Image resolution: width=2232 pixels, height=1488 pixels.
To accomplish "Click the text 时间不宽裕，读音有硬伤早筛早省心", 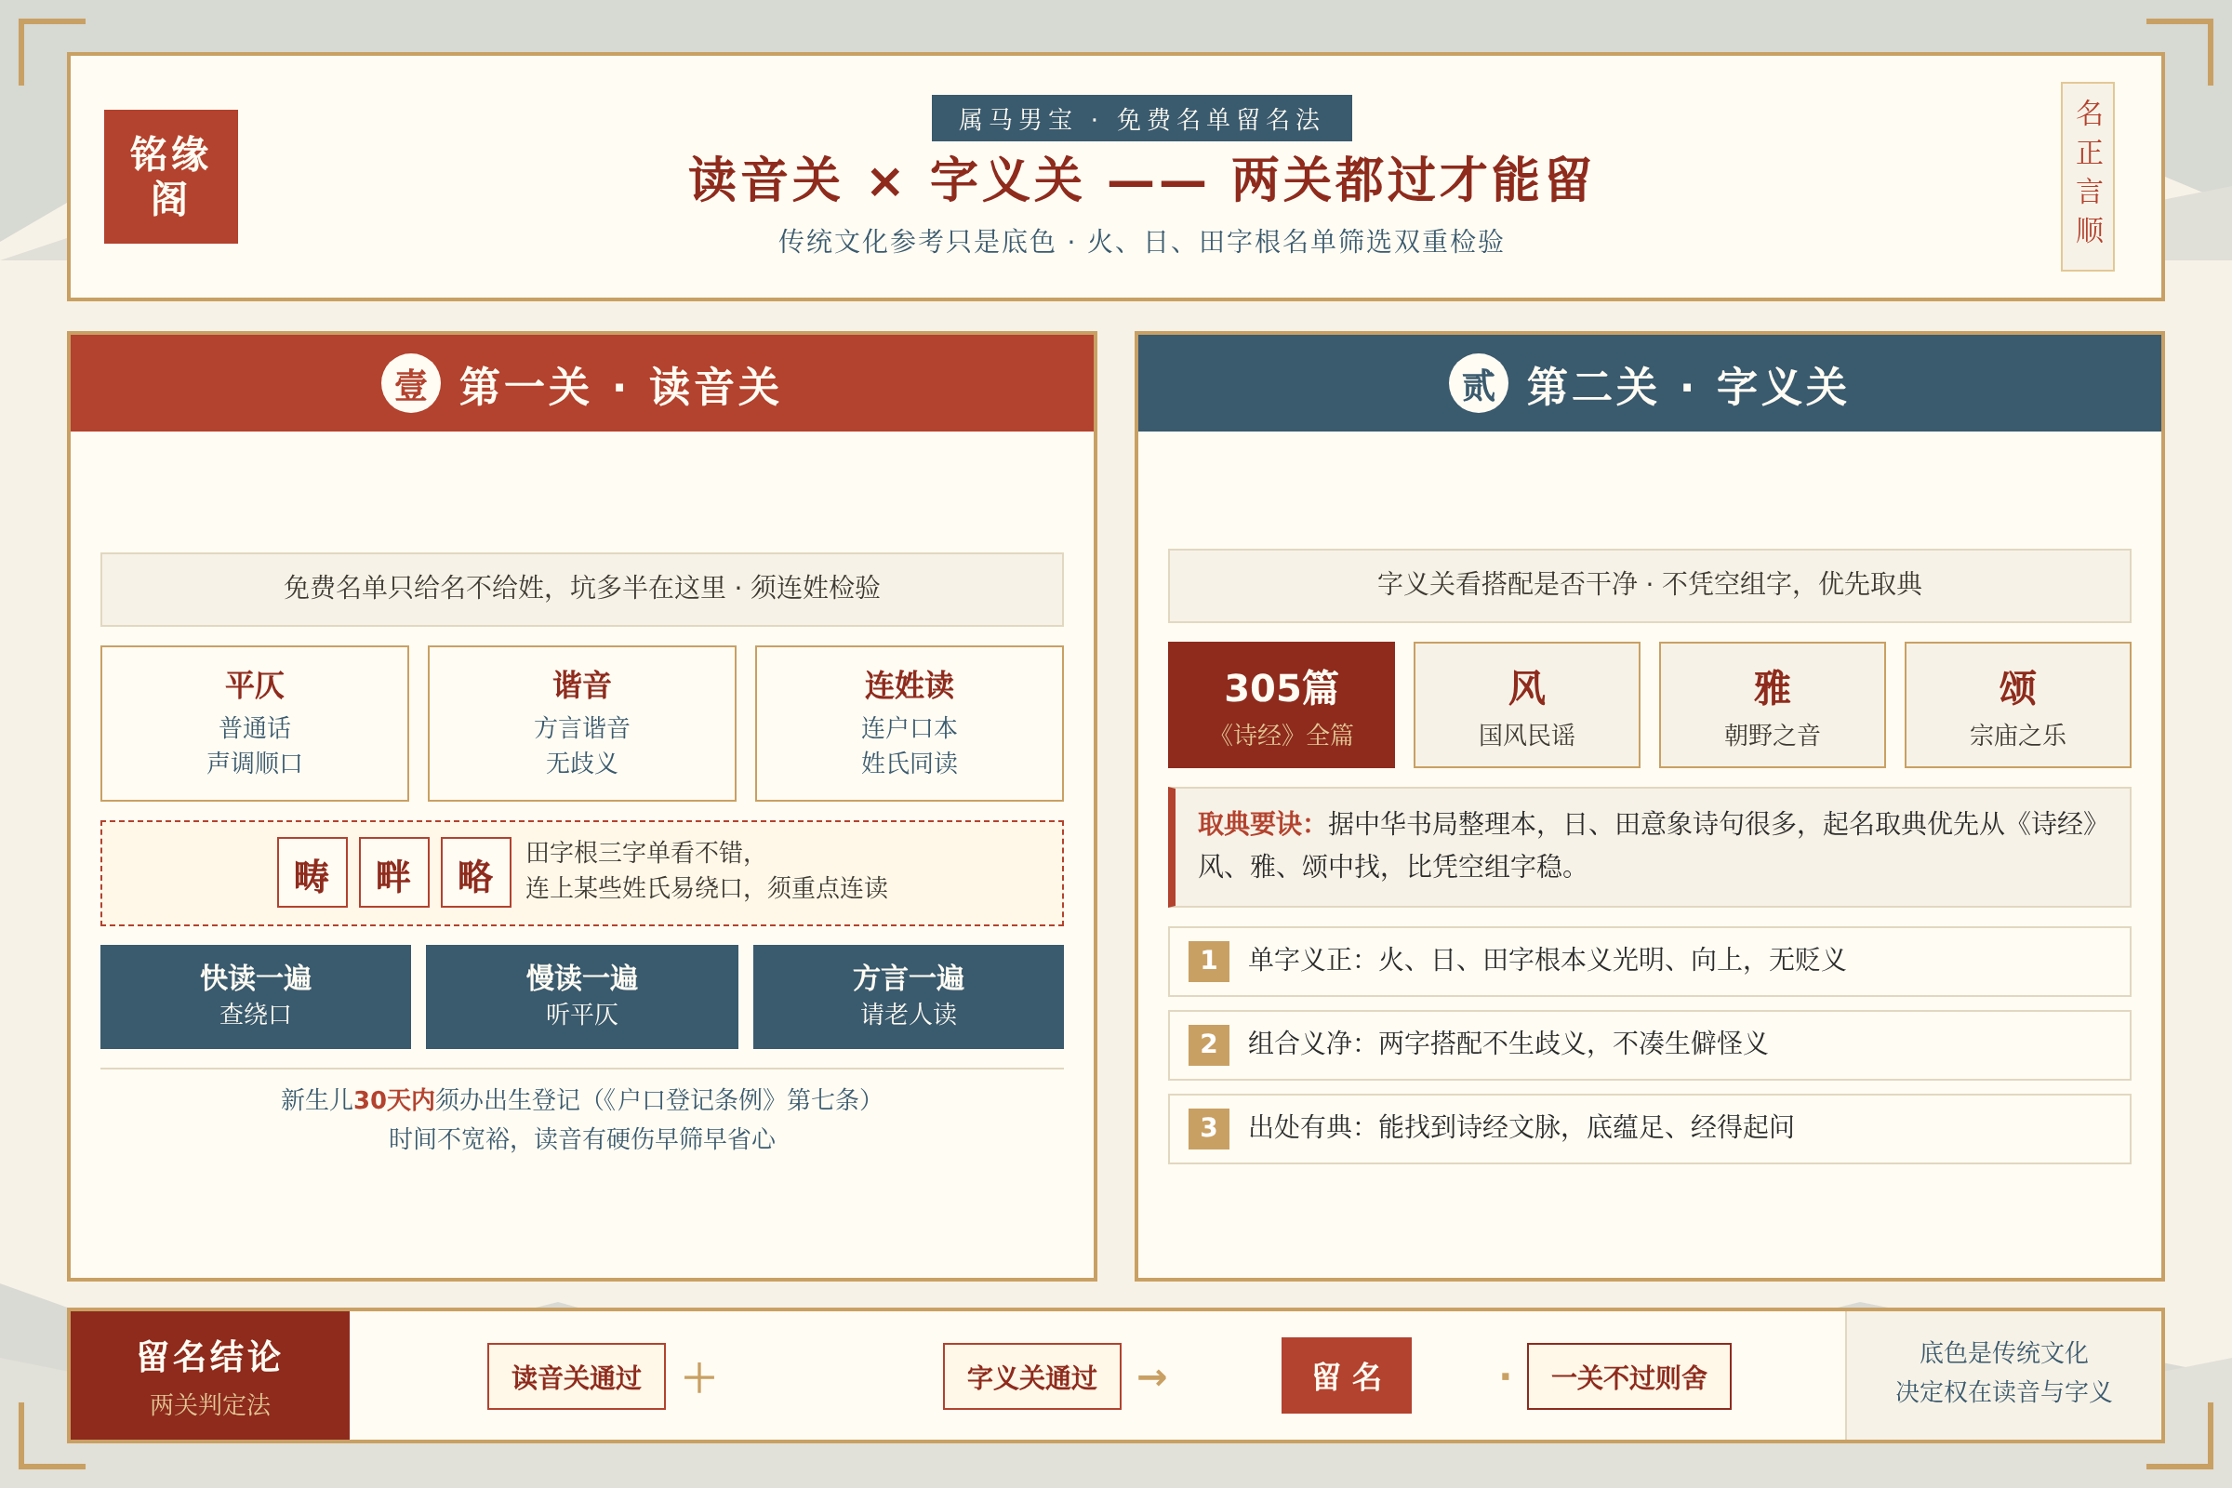I will pos(582,1140).
